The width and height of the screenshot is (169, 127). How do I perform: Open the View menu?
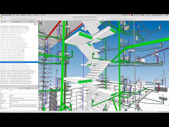pyautogui.click(x=18, y=15)
